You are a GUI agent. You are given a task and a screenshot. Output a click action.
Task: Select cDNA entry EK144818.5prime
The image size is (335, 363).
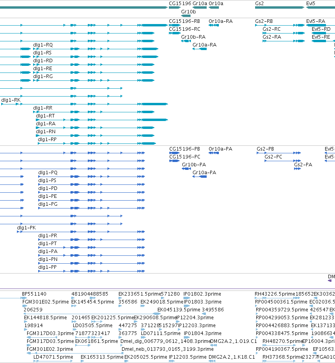click(x=45, y=318)
